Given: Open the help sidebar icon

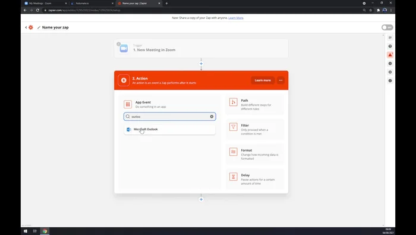Looking at the screenshot, I should 390,46.
